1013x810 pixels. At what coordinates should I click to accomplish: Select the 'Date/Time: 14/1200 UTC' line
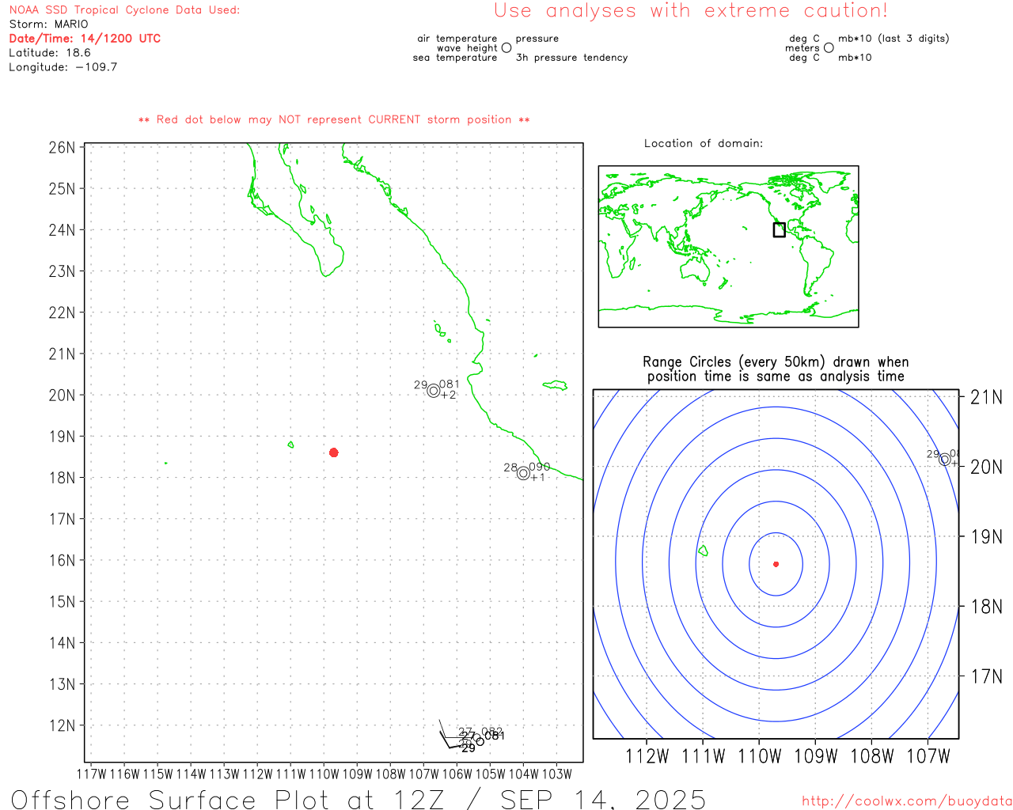tap(85, 39)
